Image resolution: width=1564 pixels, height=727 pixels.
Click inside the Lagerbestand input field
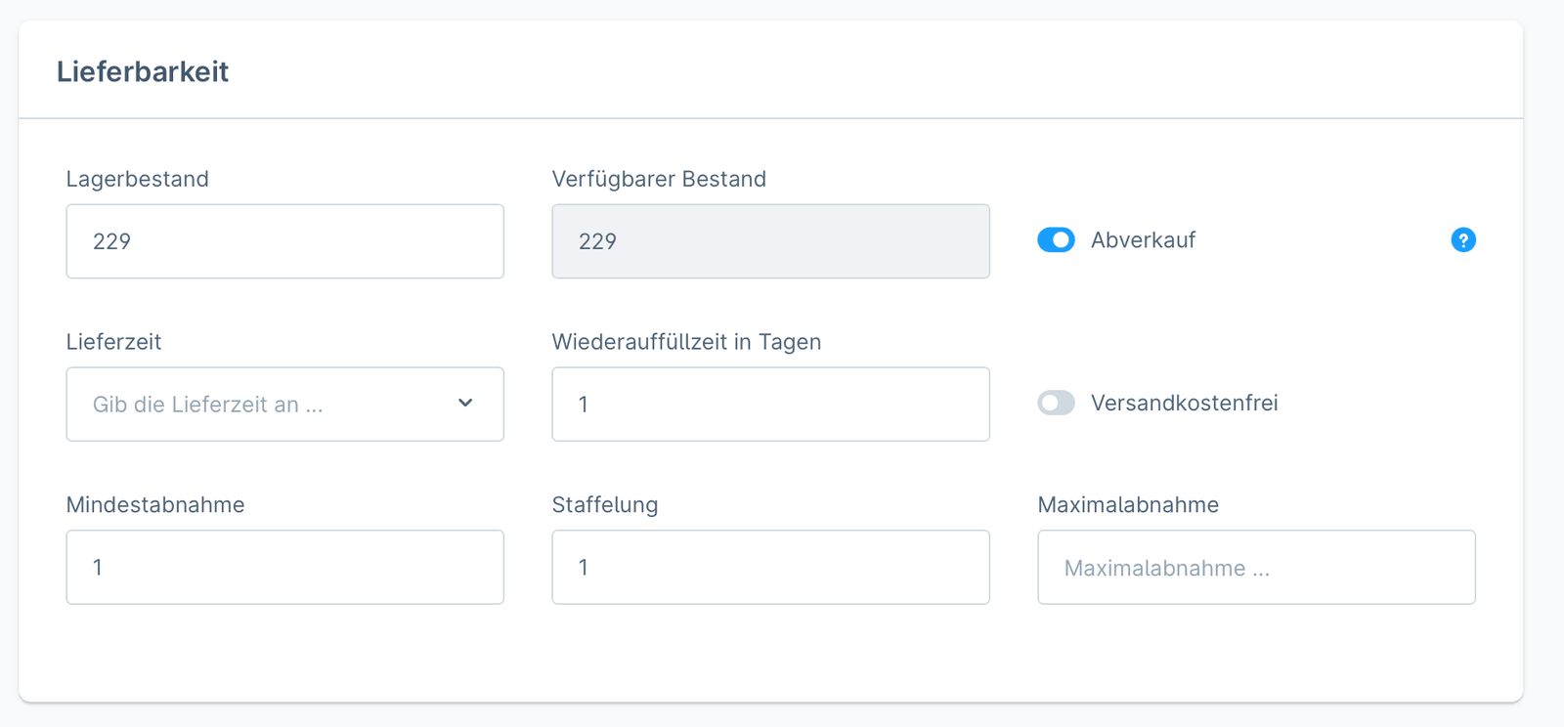point(283,241)
